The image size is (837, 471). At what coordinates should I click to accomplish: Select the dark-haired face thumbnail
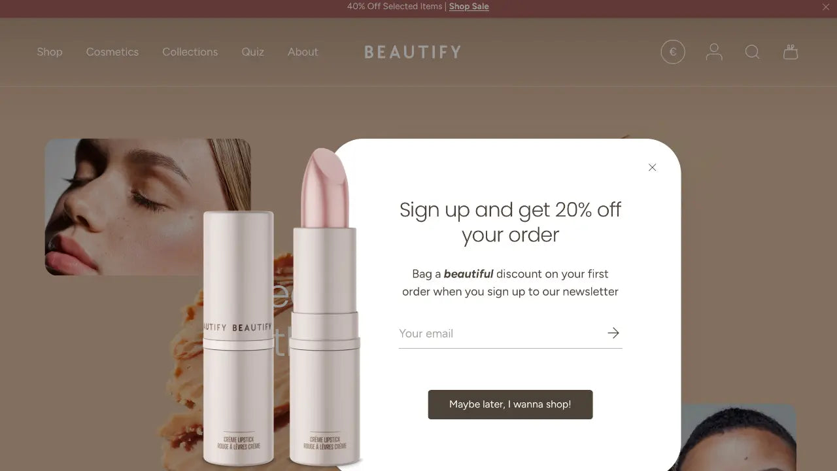[x=738, y=438]
